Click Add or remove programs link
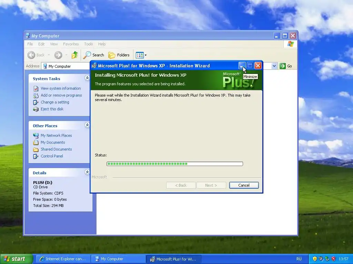 (61, 95)
